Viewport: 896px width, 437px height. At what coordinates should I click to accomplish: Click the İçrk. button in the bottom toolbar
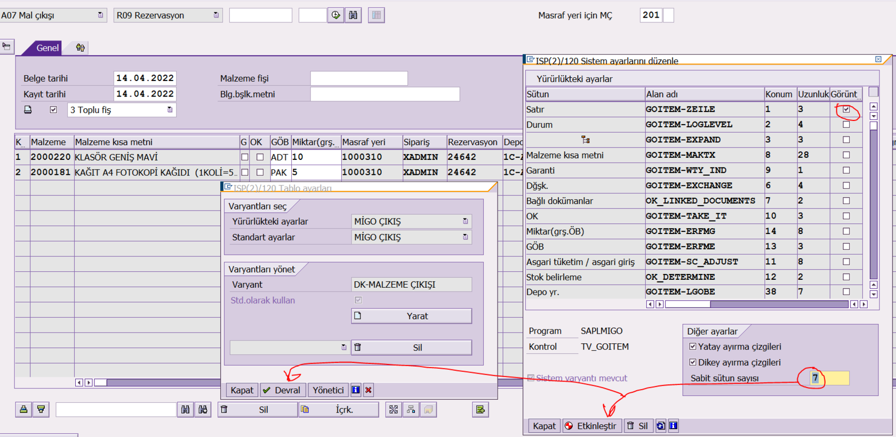click(x=339, y=409)
